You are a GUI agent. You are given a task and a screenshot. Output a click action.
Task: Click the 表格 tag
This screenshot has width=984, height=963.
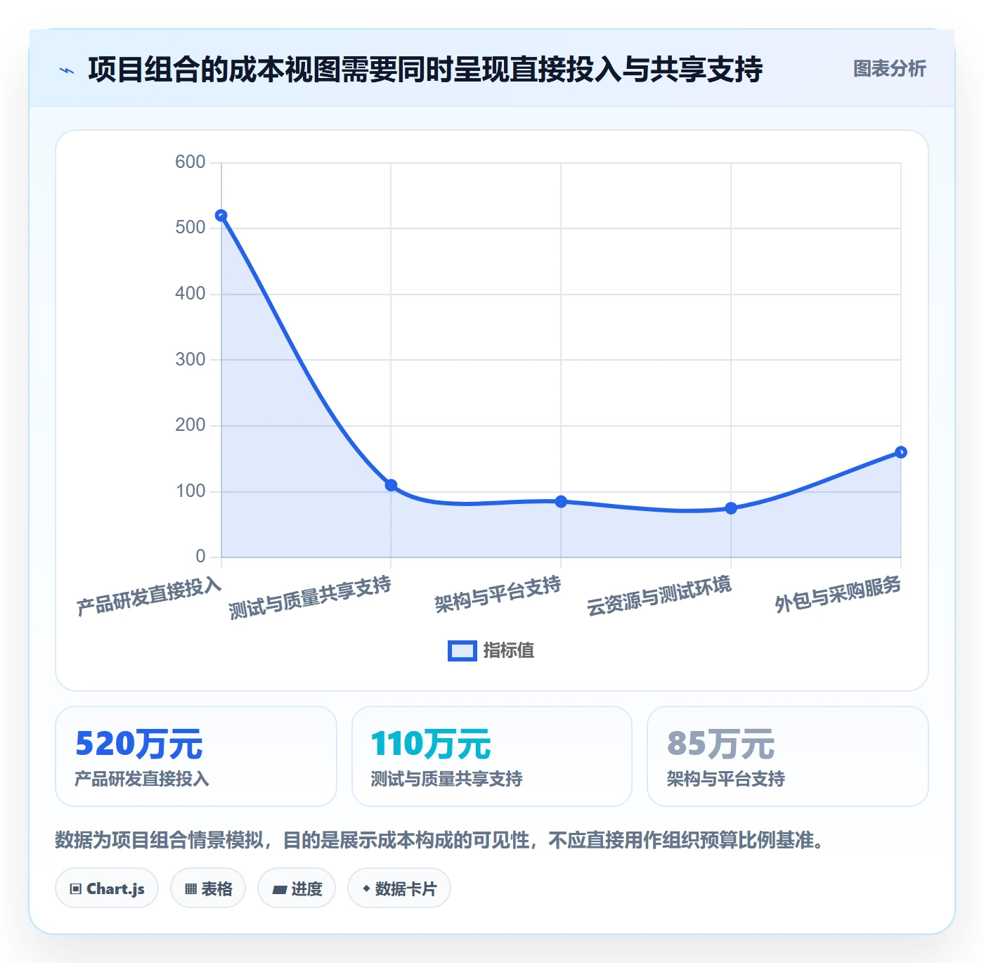point(208,888)
